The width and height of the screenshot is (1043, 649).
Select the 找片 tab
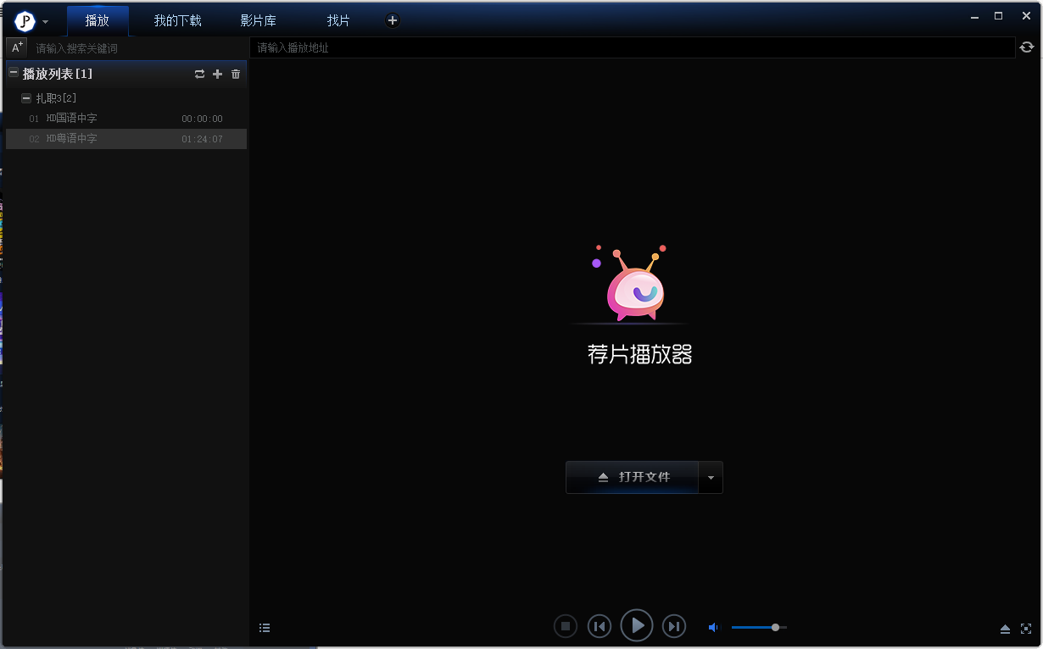point(338,20)
